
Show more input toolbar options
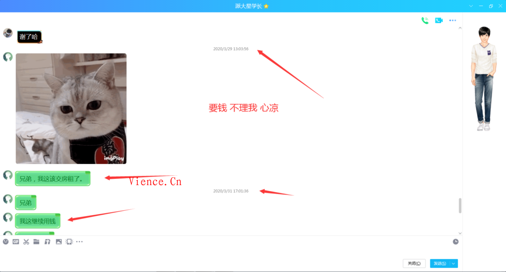(x=80, y=242)
